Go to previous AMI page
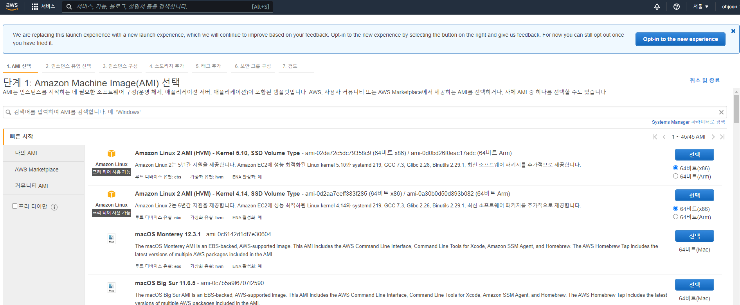Image resolution: width=740 pixels, height=305 pixels. 664,137
